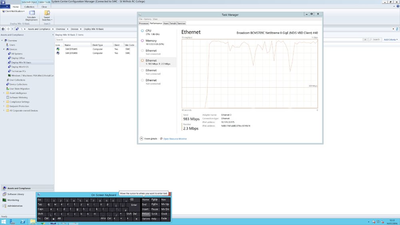
Task: Open User State Migration node
Action: 19,88
